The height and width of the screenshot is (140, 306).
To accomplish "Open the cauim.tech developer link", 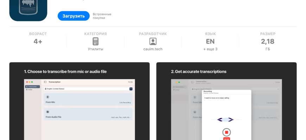I will click(153, 49).
